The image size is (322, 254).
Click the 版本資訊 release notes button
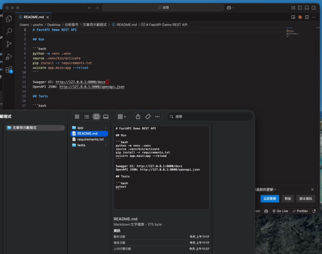305,198
